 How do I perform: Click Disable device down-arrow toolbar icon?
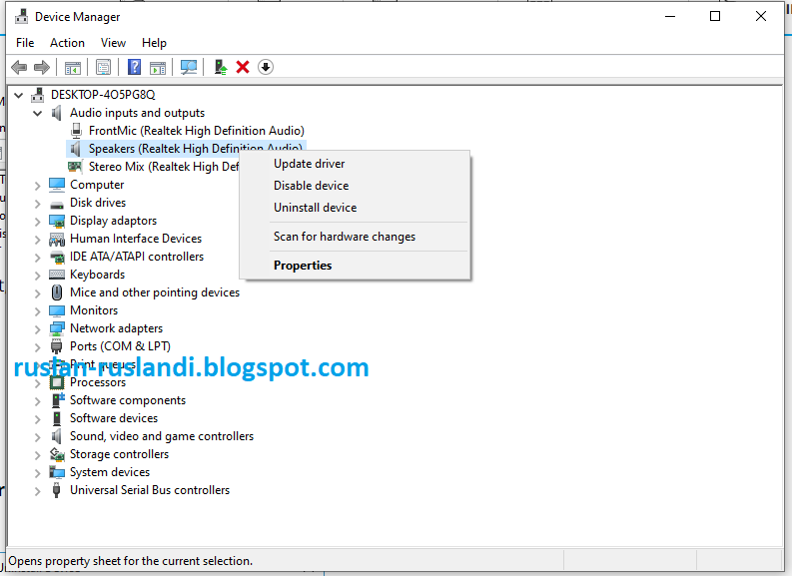tap(266, 67)
